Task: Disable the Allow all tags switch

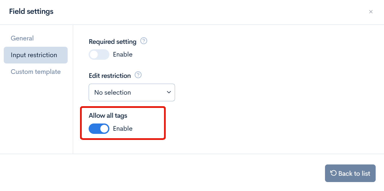Action: coord(99,129)
